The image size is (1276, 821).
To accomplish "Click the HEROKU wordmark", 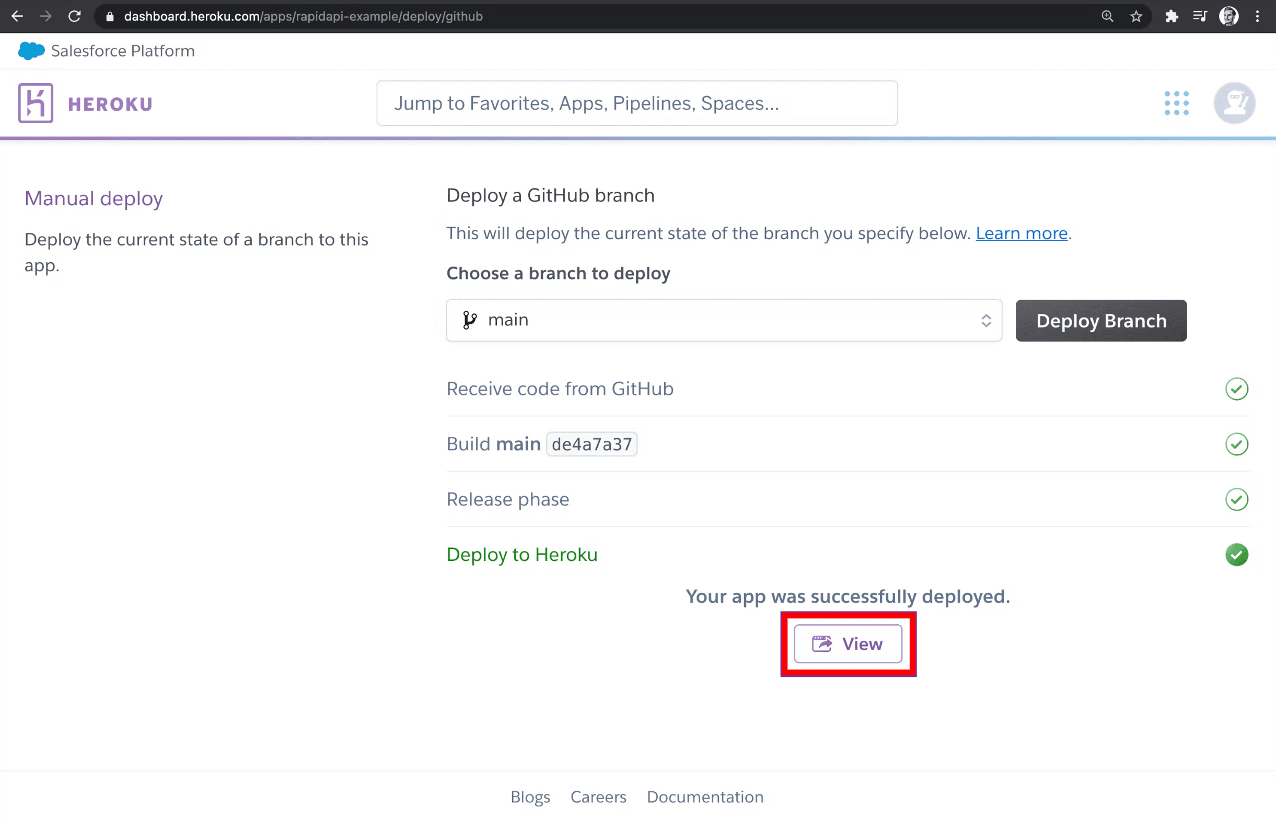I will [110, 104].
